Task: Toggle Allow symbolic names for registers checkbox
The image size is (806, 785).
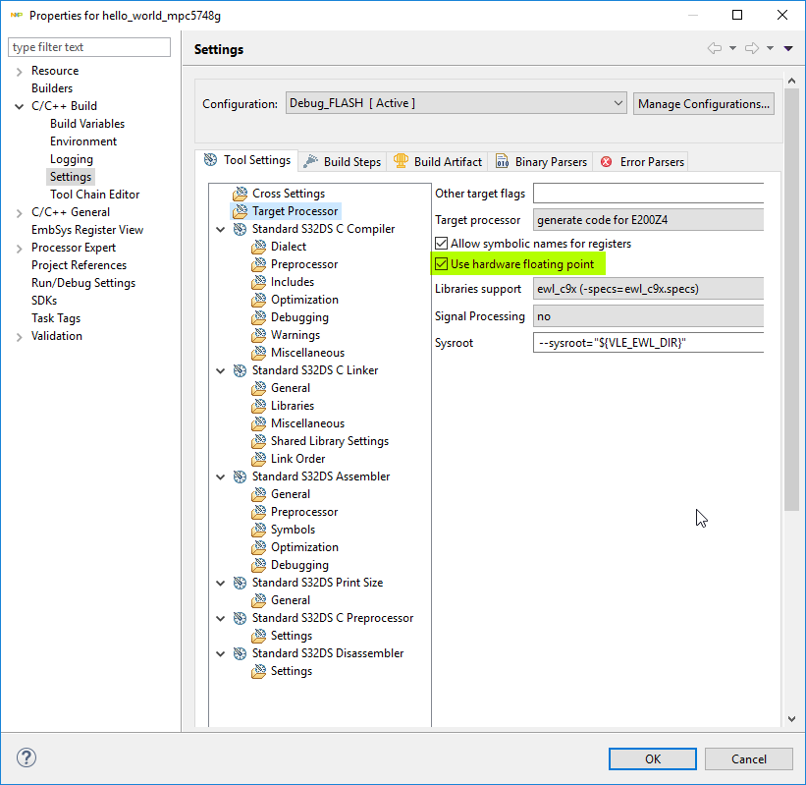Action: pyautogui.click(x=441, y=244)
